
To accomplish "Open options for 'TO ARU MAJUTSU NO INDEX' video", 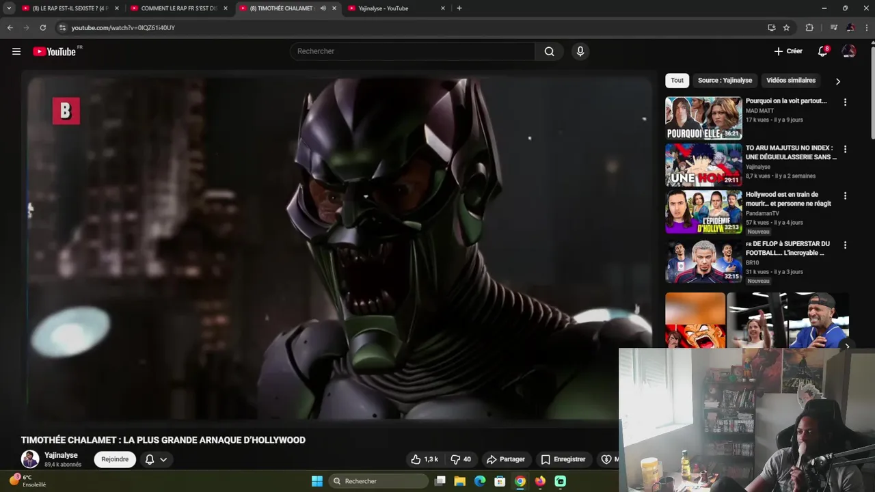I will point(845,149).
